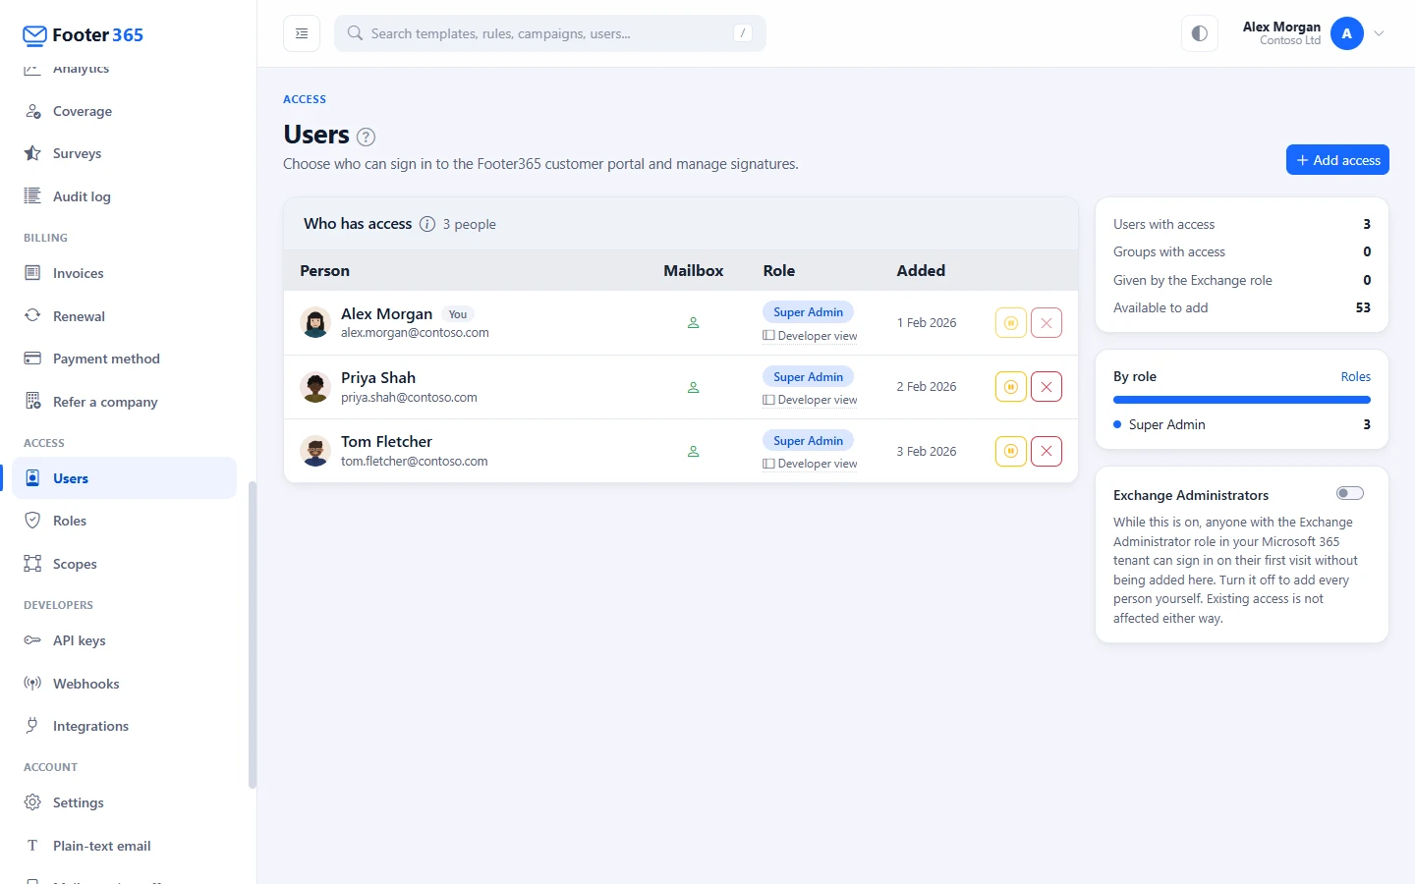Open API keys page
Image resolution: width=1415 pixels, height=884 pixels.
point(125,640)
